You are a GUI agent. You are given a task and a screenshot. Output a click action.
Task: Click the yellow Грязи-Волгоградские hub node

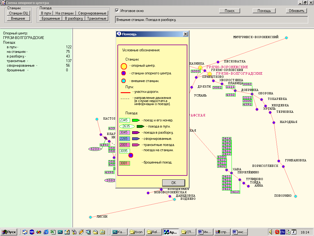[x=210, y=74]
